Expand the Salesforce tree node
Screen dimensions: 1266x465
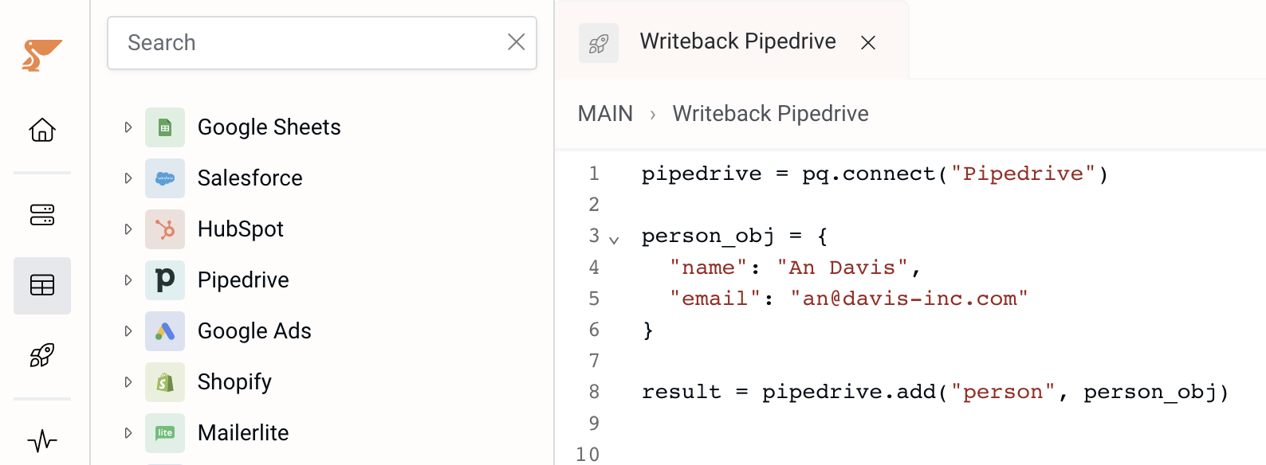128,178
